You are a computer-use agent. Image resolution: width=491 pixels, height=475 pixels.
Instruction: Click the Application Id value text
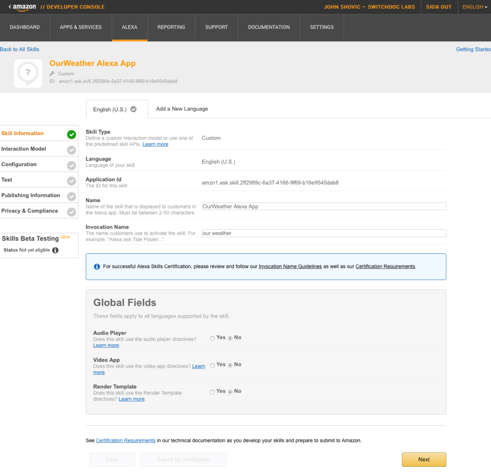coord(270,183)
